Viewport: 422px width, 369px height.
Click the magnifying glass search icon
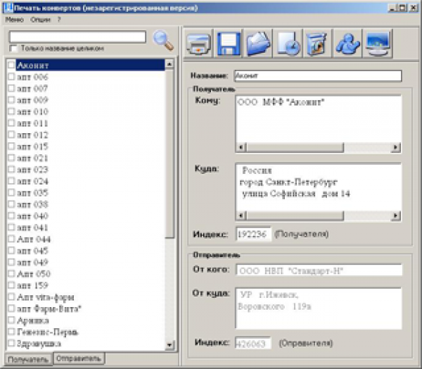pyautogui.click(x=163, y=41)
